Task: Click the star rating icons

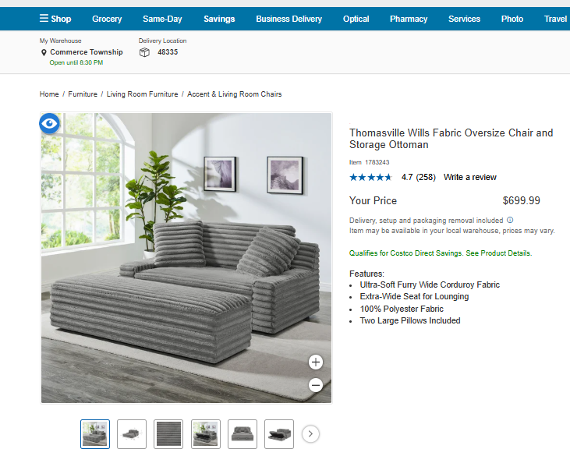Action: point(370,177)
